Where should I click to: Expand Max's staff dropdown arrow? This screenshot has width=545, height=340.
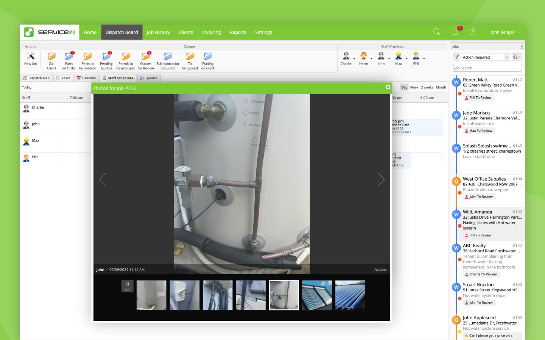(x=406, y=59)
